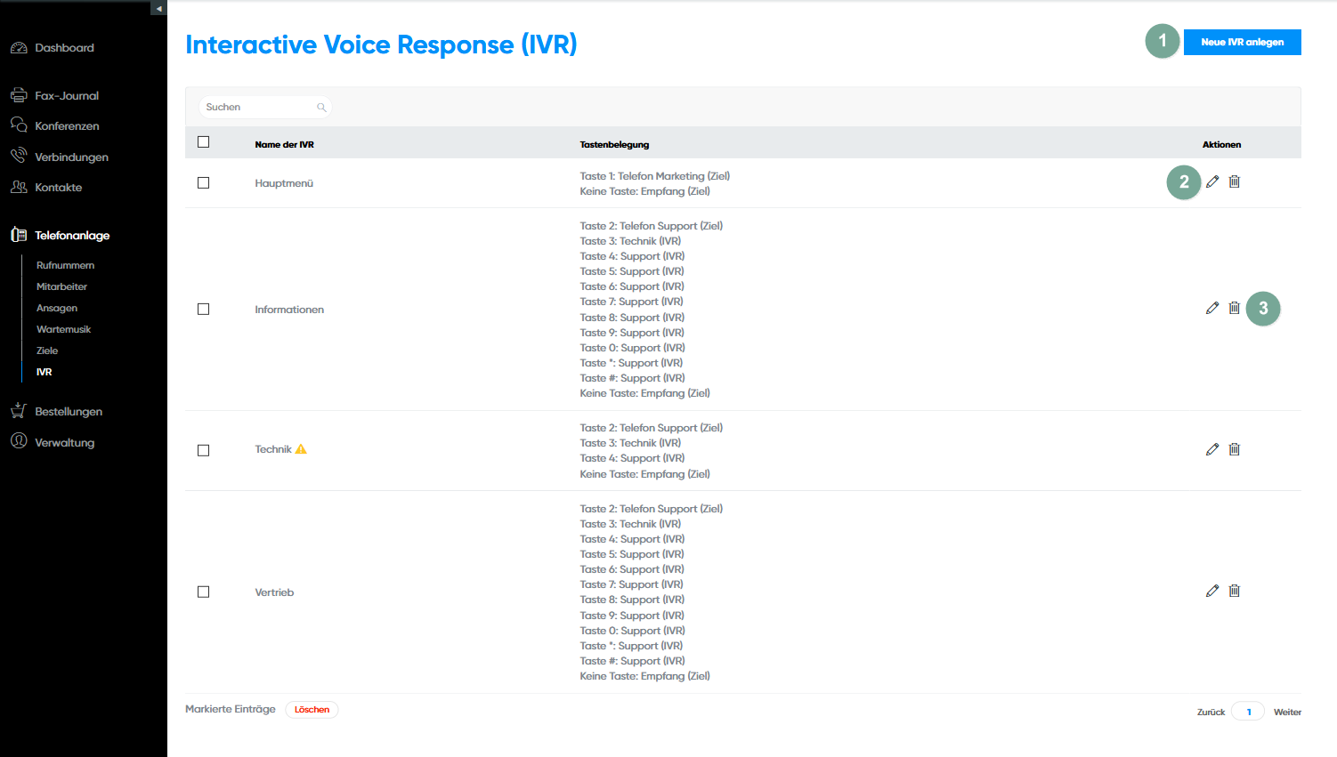Screen dimensions: 1337x757
Task: Collapse the Telefonanlage menu section
Action: 71,236
